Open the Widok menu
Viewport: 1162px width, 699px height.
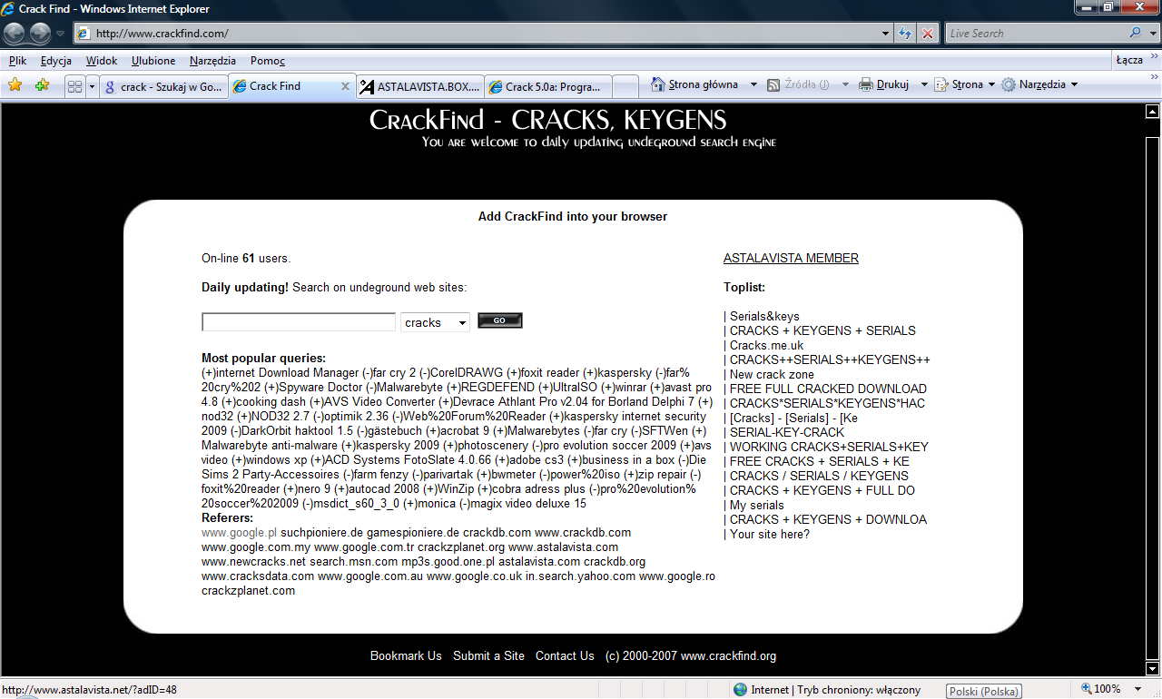(102, 61)
